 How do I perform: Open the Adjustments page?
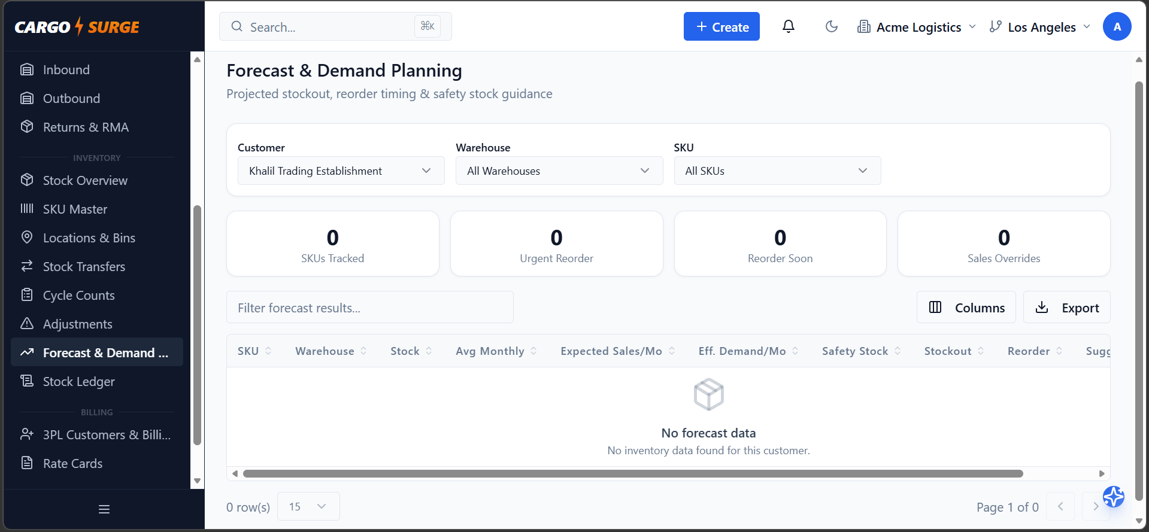(x=97, y=324)
